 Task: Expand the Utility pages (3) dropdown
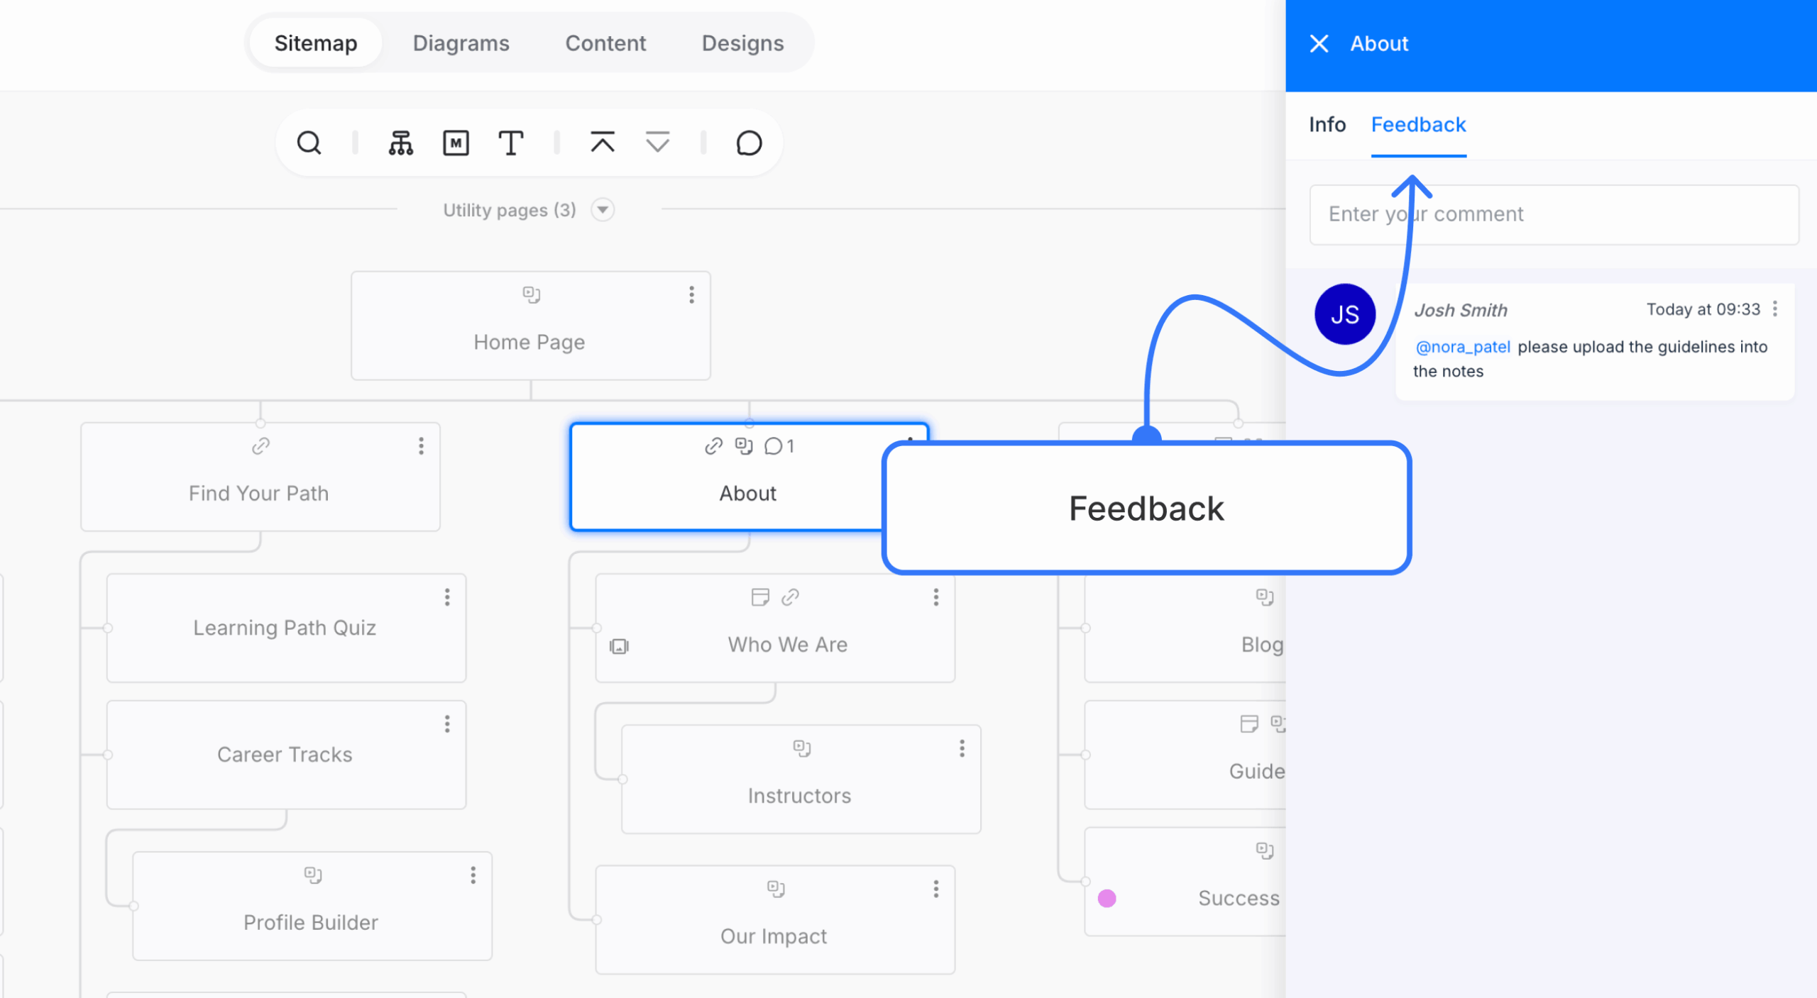[603, 210]
